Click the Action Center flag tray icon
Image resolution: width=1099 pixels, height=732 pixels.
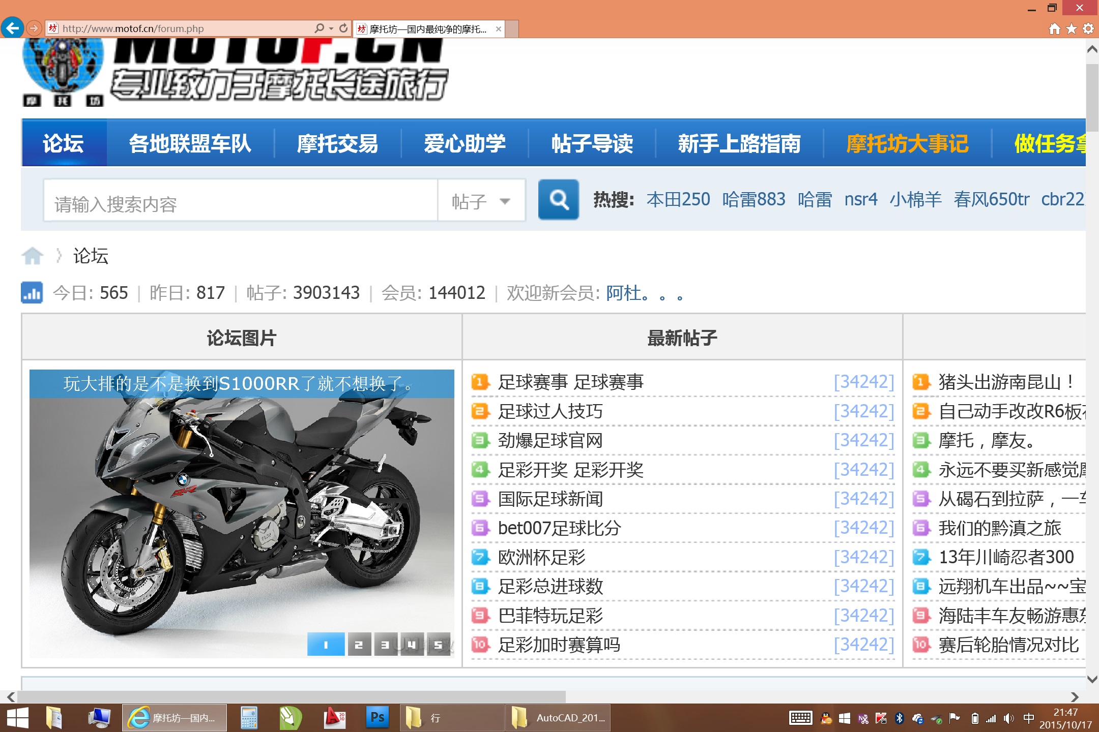coord(955,718)
